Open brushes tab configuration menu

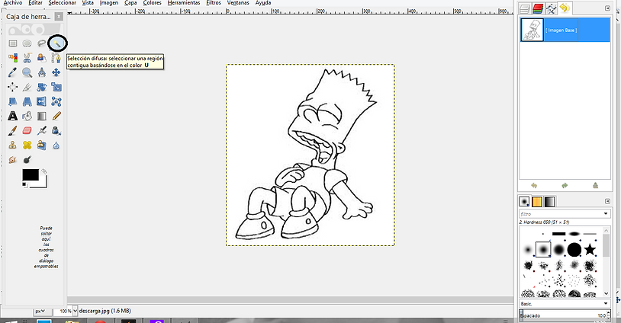(x=607, y=201)
